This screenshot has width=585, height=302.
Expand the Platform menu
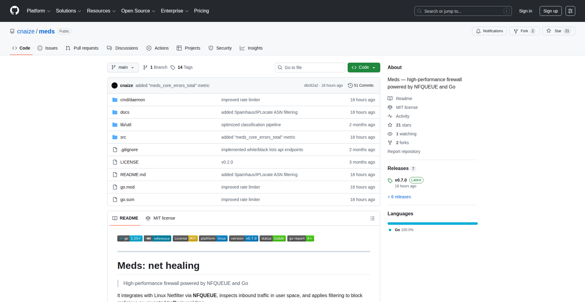coord(38,11)
